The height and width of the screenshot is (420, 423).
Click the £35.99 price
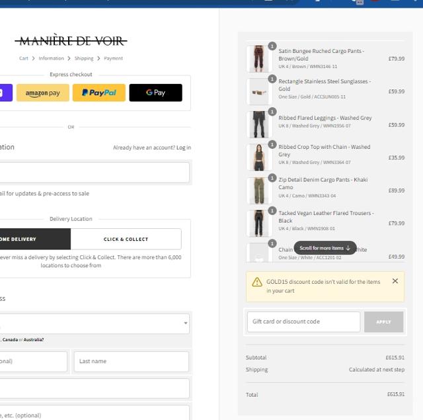tap(397, 157)
